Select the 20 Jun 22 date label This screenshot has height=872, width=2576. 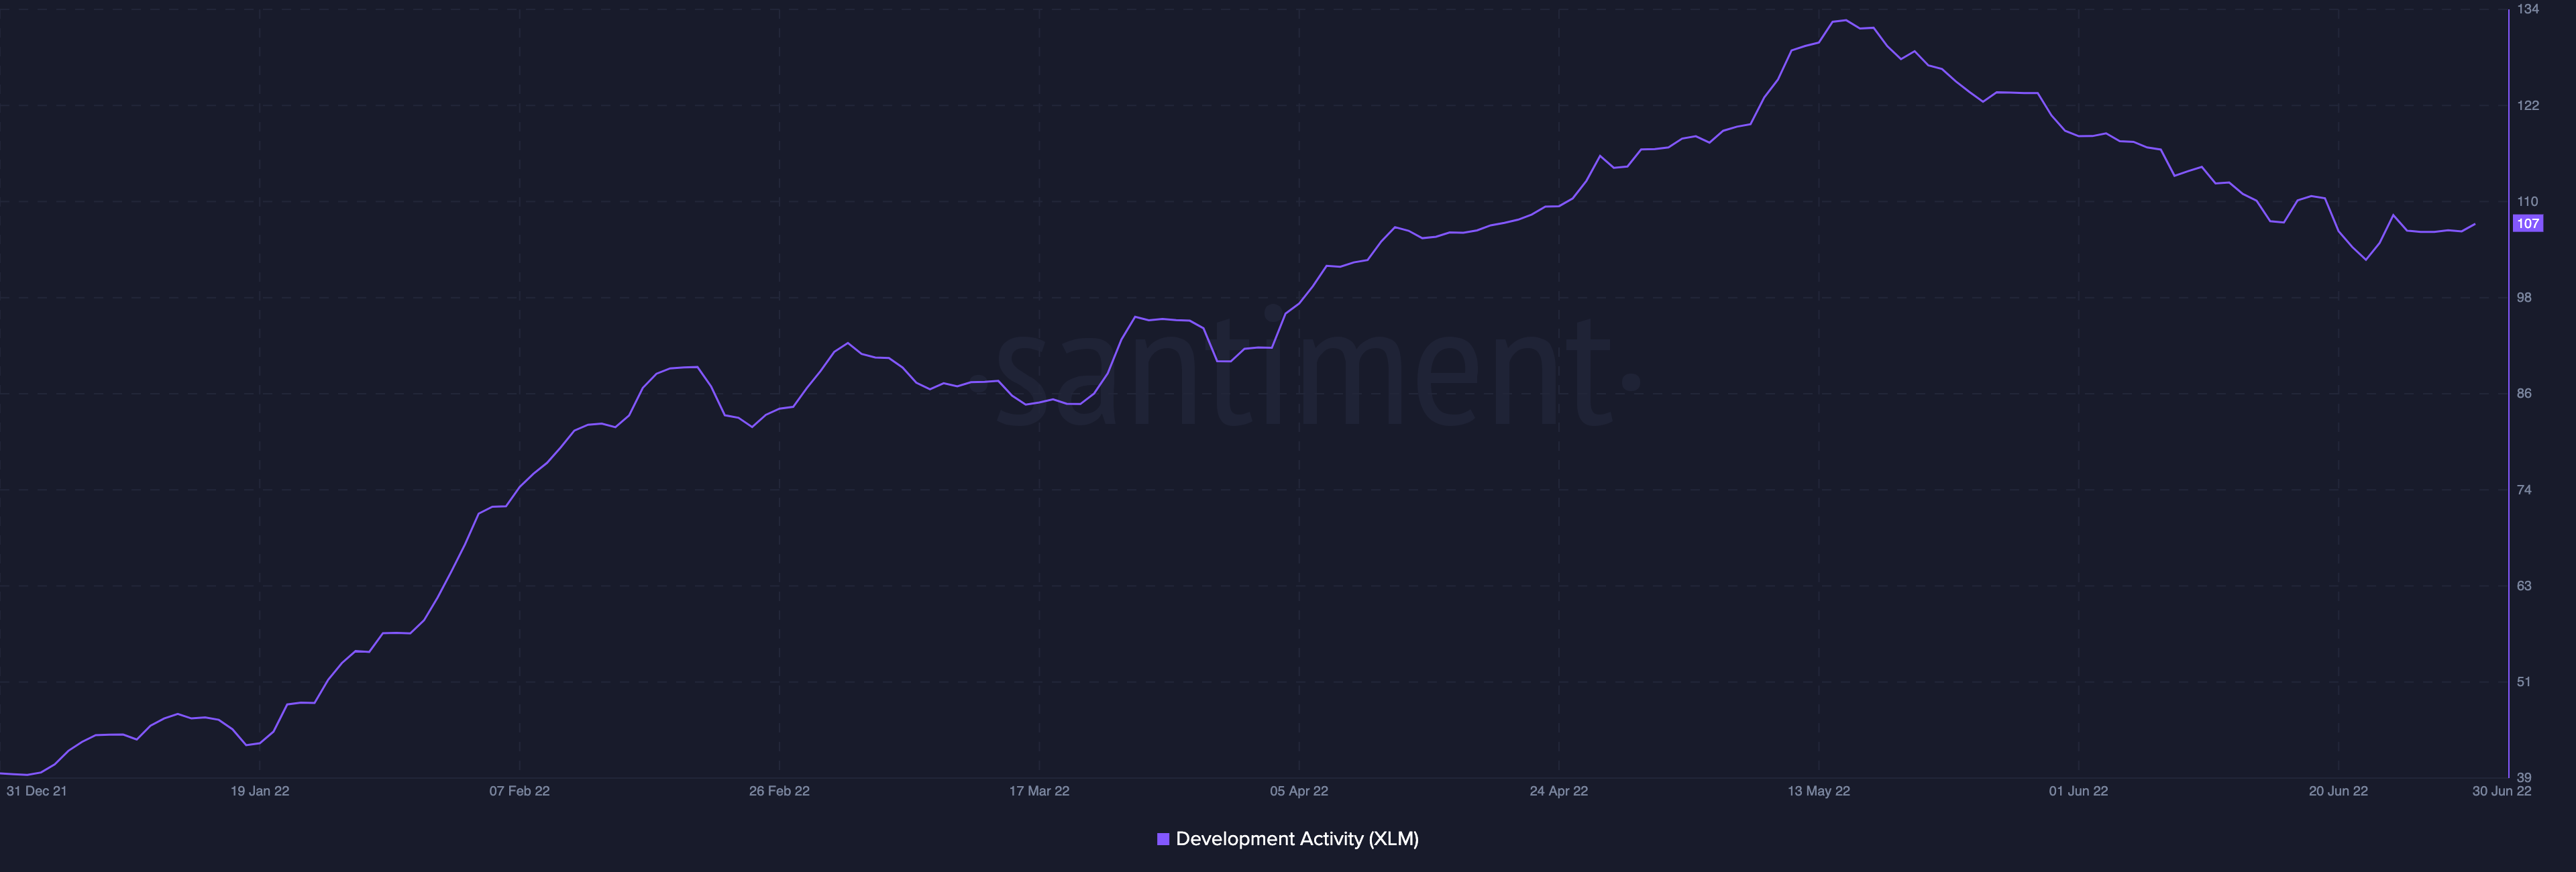[x=2338, y=791]
